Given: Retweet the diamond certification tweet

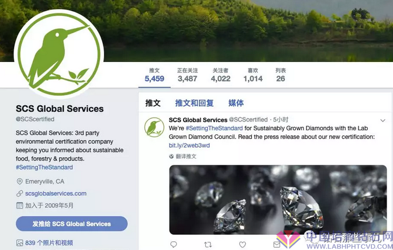Looking at the screenshot, I should (x=208, y=245).
